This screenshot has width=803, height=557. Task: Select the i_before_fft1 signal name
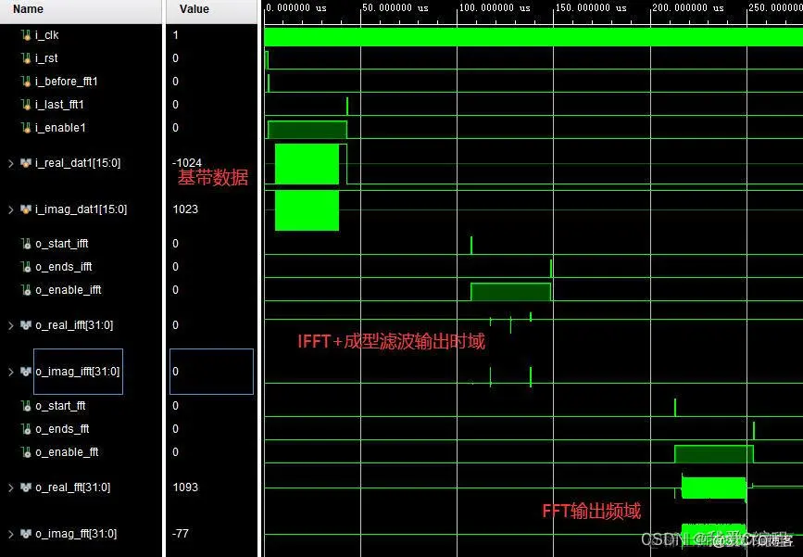click(x=67, y=81)
